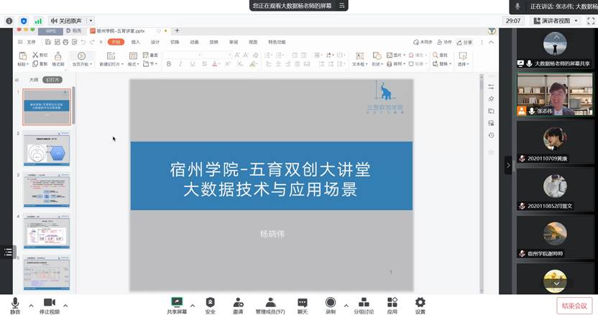Open the meeting Settings gear
Image resolution: width=598 pixels, height=315 pixels.
[x=420, y=303]
